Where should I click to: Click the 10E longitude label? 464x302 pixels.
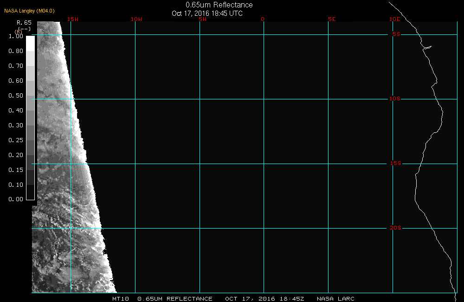point(394,20)
